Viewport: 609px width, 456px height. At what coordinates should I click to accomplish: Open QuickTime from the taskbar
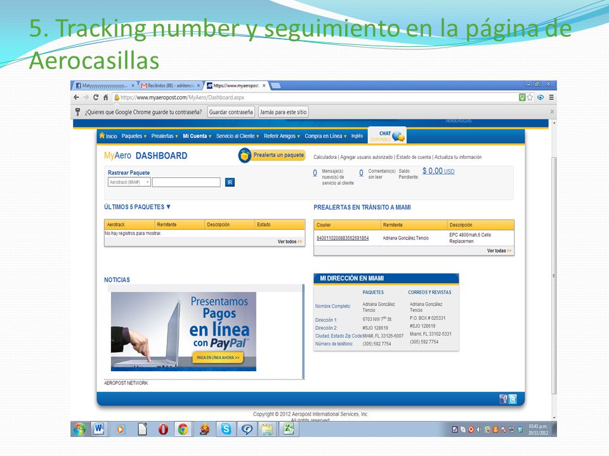(x=247, y=429)
